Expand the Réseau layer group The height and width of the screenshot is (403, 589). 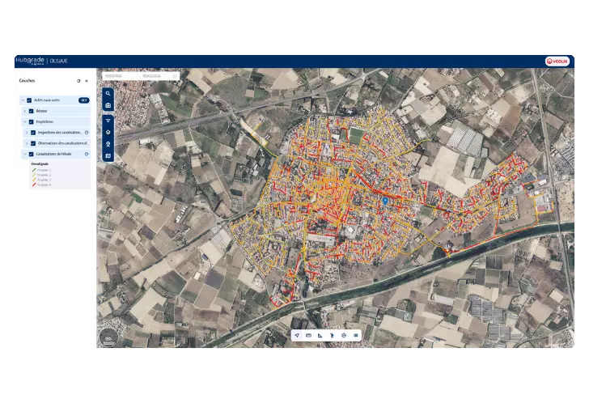tap(25, 111)
